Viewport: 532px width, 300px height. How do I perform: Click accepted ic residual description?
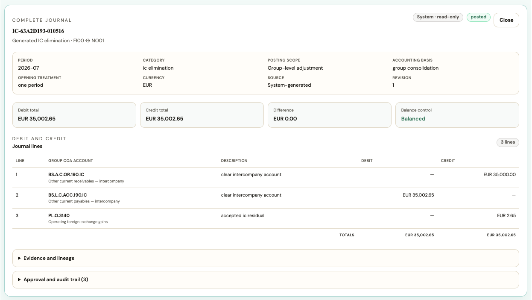click(243, 215)
